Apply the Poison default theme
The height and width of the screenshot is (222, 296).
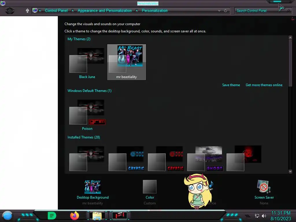coord(87,114)
